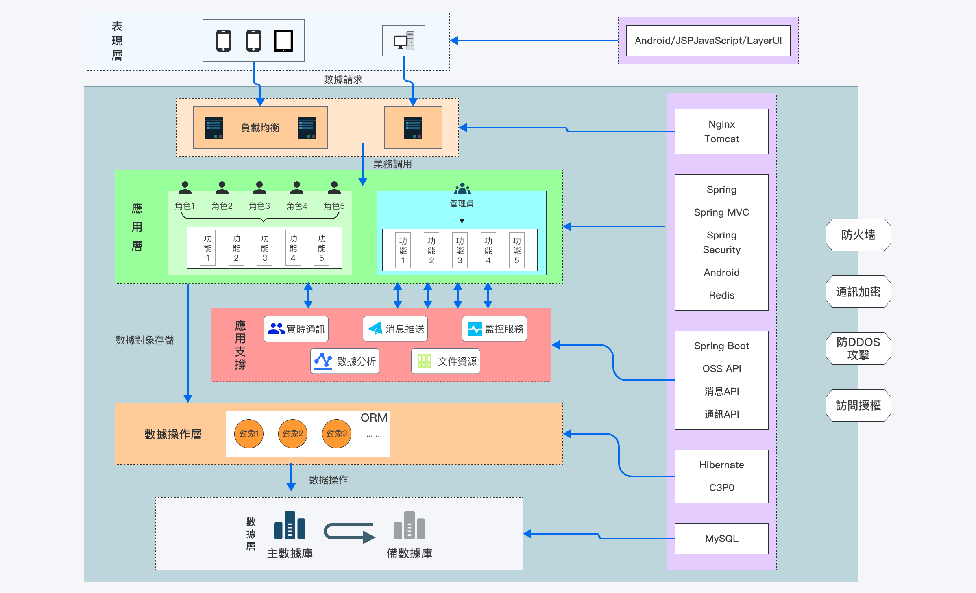Select the Nginx Tomcat box

click(x=722, y=132)
